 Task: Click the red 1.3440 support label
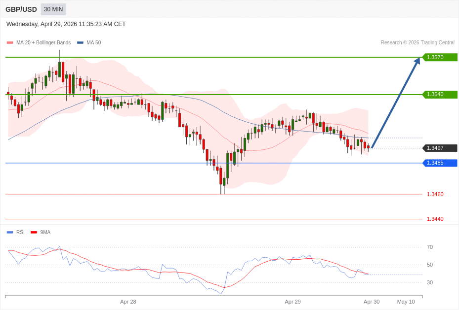[435, 219]
